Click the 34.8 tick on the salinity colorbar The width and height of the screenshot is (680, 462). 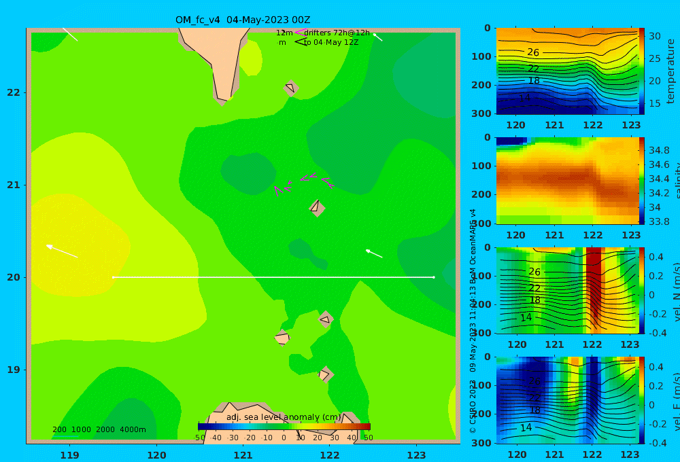coord(659,150)
